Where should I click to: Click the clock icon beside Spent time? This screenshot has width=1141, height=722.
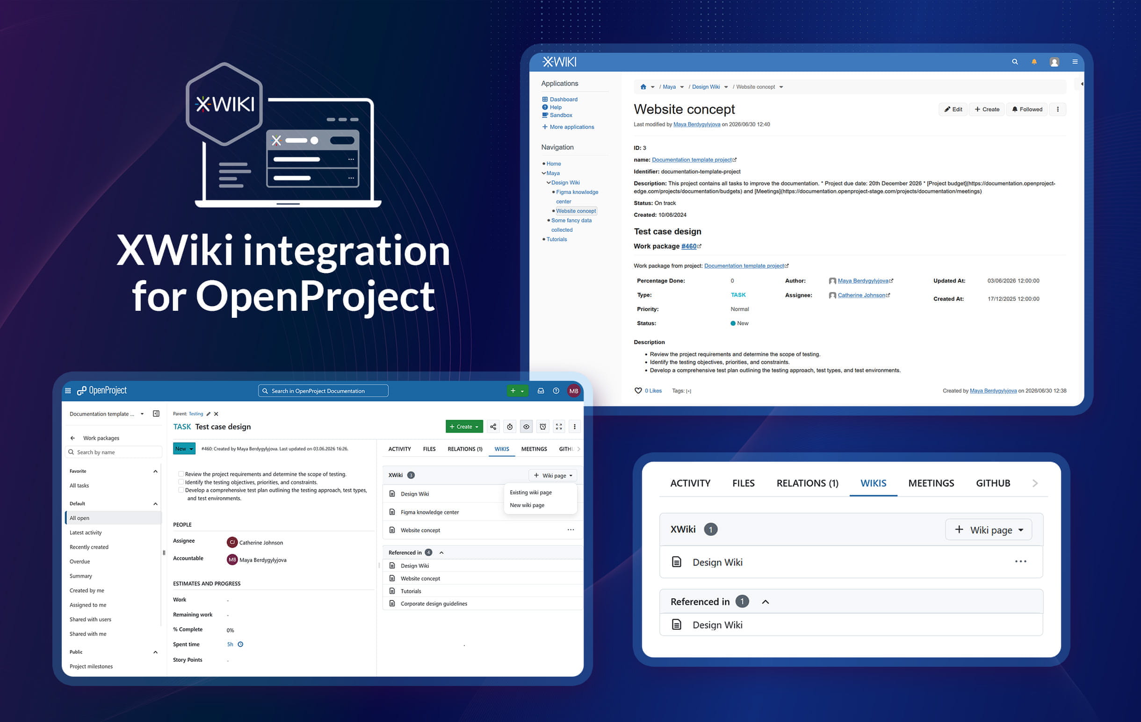[240, 644]
